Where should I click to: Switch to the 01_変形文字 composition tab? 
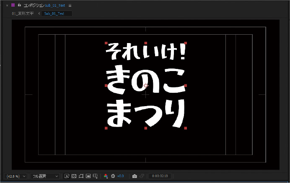click(x=22, y=13)
